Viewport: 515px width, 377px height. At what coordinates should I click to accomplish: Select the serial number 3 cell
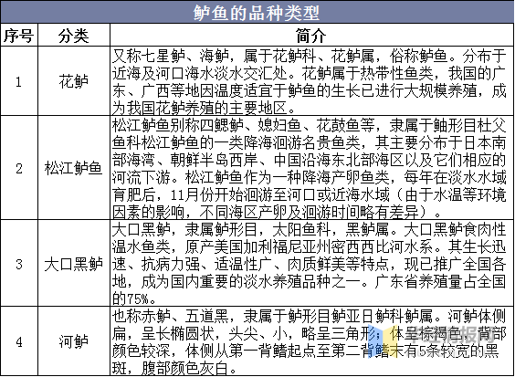19,264
